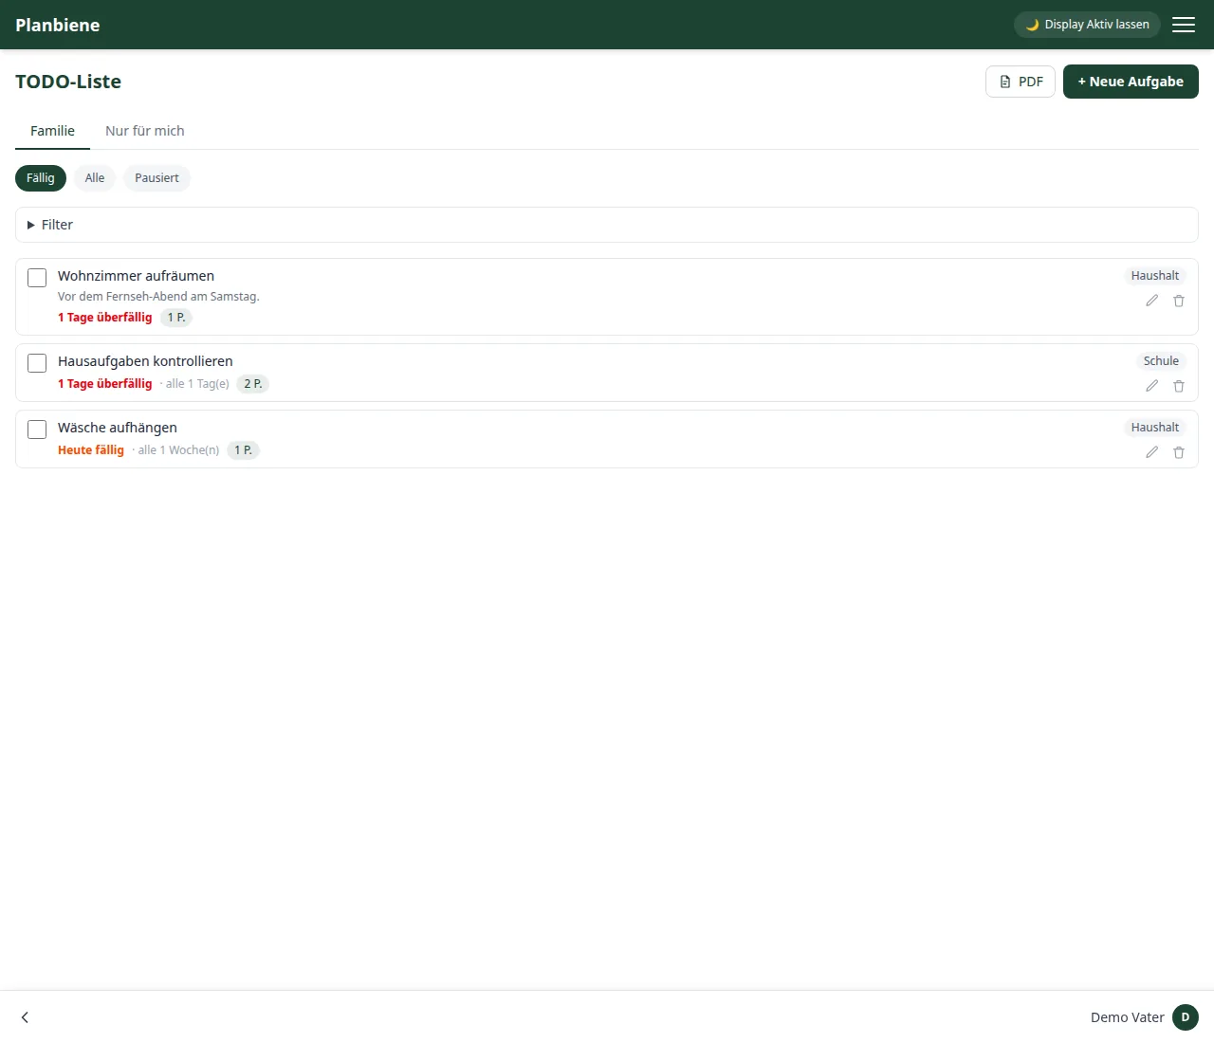Check off Wohnzimmer aufräumen
This screenshot has width=1214, height=1043.
37,278
